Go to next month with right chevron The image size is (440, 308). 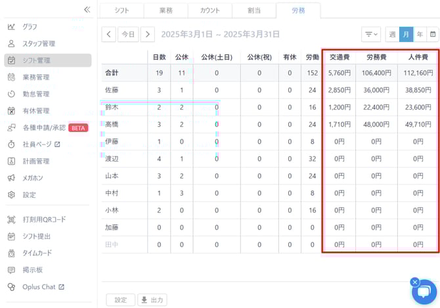(x=148, y=34)
